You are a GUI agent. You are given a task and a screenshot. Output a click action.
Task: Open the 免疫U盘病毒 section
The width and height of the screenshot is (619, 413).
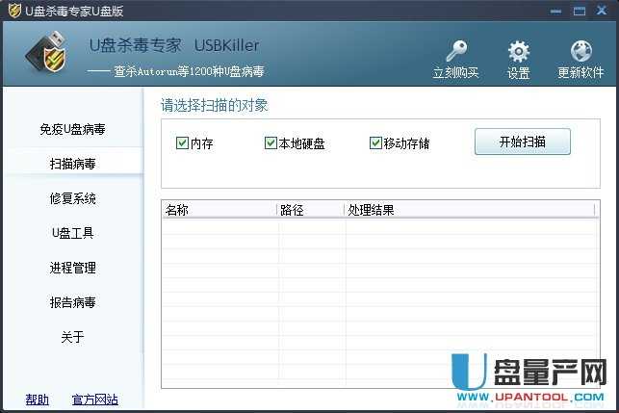pyautogui.click(x=72, y=129)
